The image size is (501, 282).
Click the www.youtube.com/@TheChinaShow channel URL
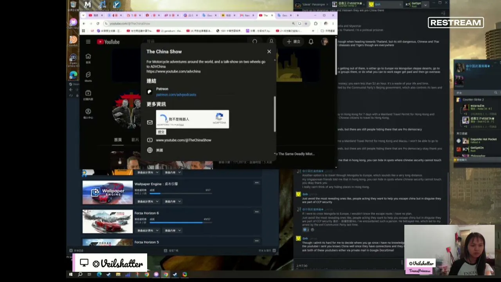click(x=184, y=140)
